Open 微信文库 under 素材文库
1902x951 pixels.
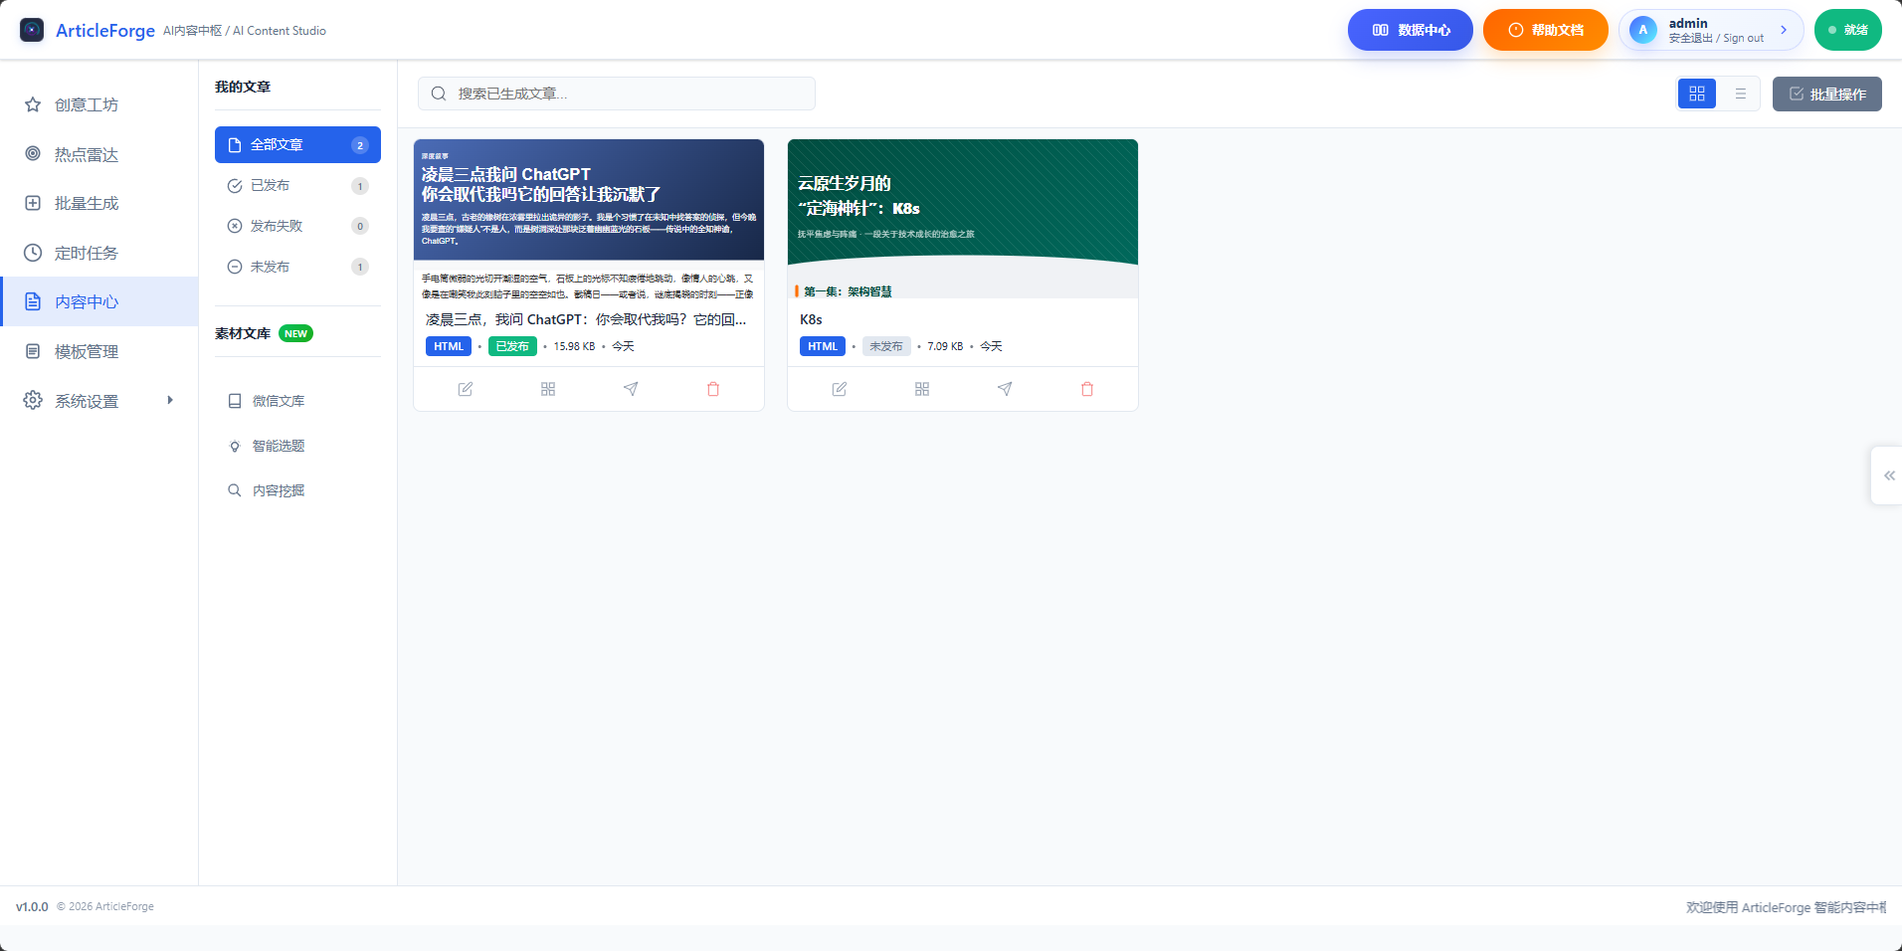pyautogui.click(x=279, y=400)
